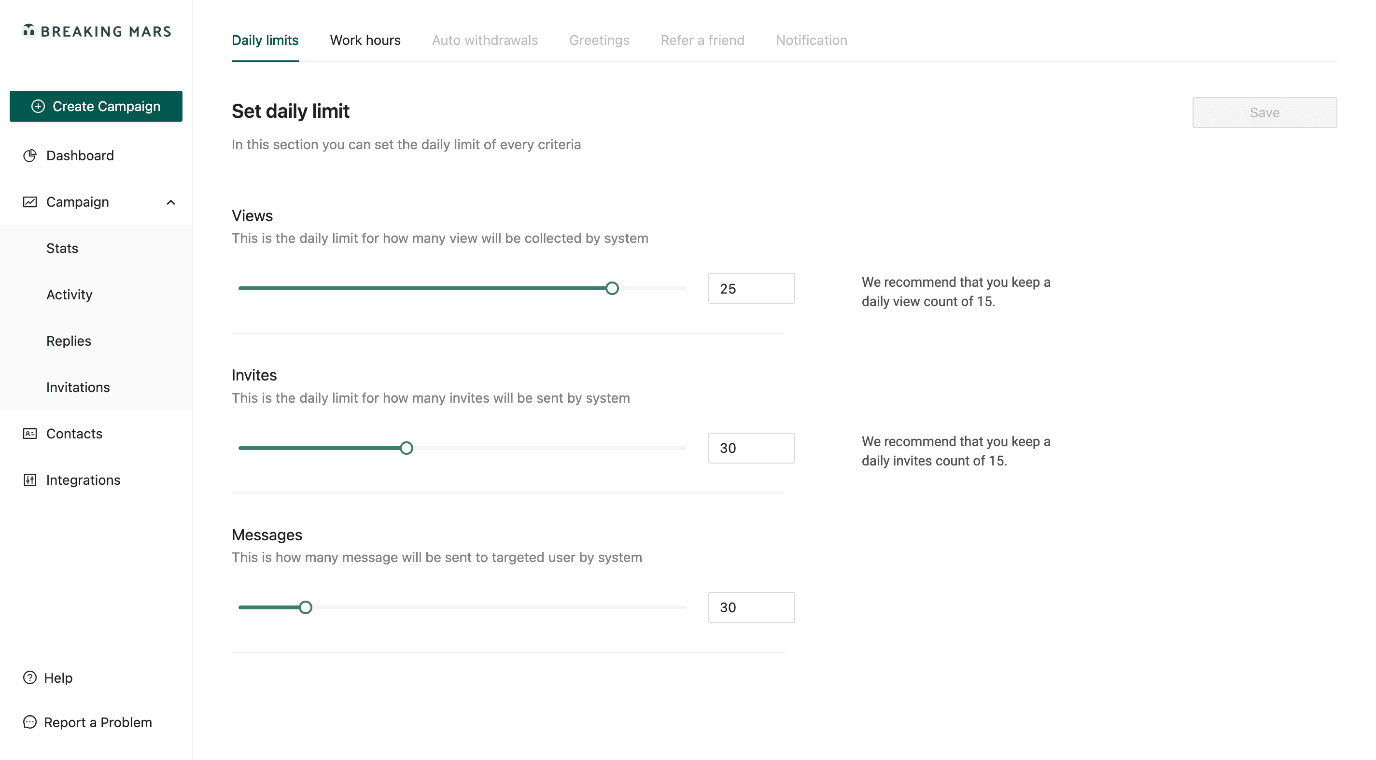Click the Breaking Mars logo
1376x760 pixels.
[97, 31]
